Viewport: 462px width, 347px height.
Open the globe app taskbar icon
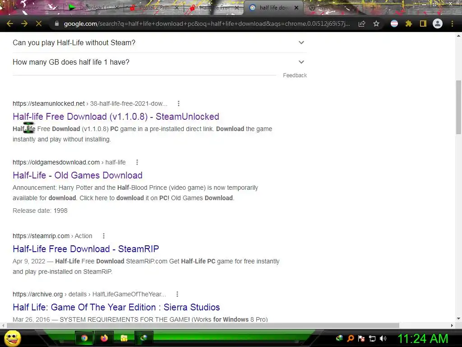[144, 338]
